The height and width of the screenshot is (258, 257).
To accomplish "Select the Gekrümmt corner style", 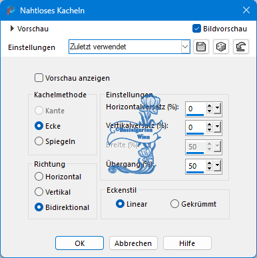I will click(x=174, y=204).
